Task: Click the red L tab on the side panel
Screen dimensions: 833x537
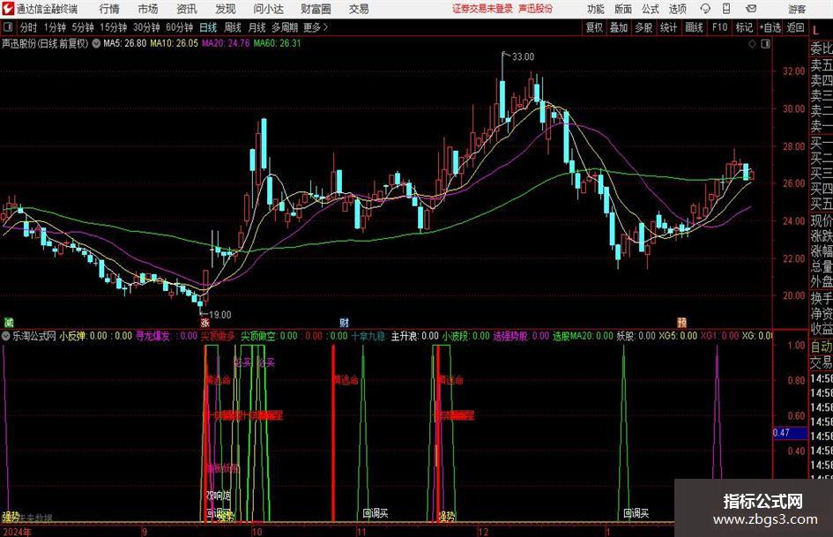Action: tap(815, 31)
